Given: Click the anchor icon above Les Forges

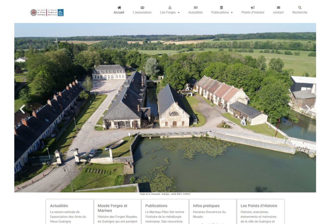Looking at the screenshot, I should pos(170,7).
